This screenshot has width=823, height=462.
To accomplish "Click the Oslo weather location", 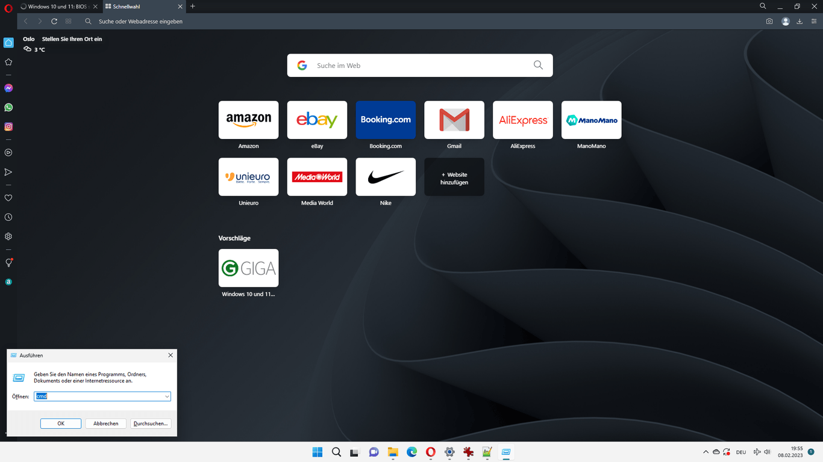I will coord(29,39).
